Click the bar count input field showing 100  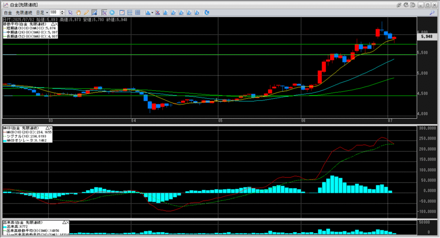55,12
